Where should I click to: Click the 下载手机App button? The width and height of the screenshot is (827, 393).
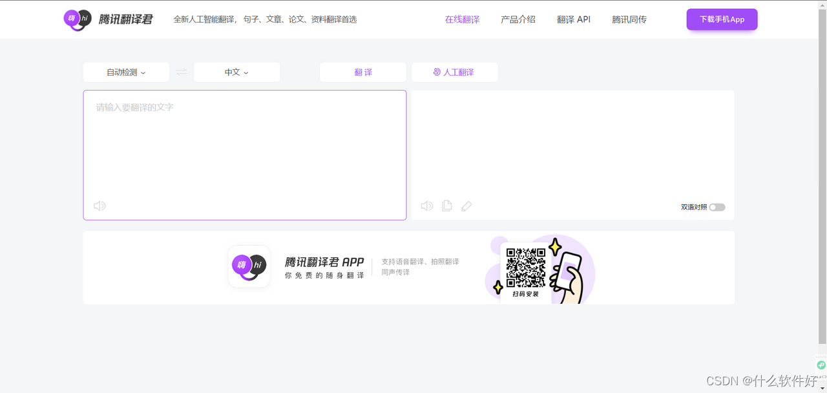click(x=722, y=19)
